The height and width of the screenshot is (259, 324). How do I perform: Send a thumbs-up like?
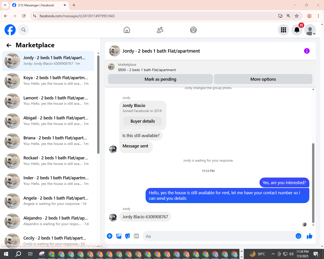tap(310, 236)
